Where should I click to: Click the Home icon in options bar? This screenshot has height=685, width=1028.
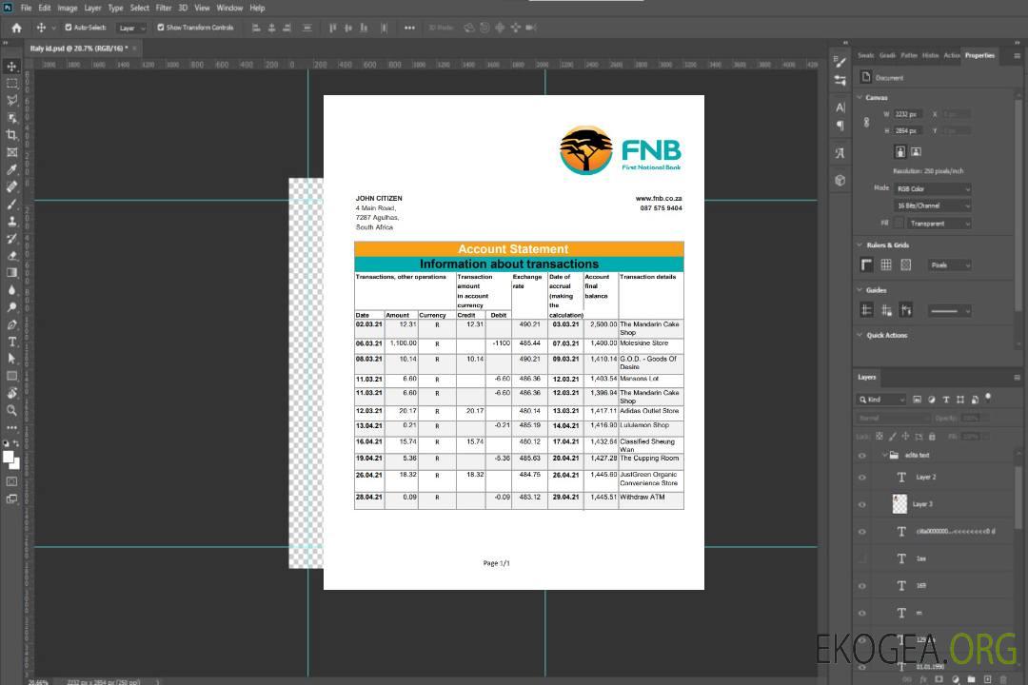click(x=16, y=28)
